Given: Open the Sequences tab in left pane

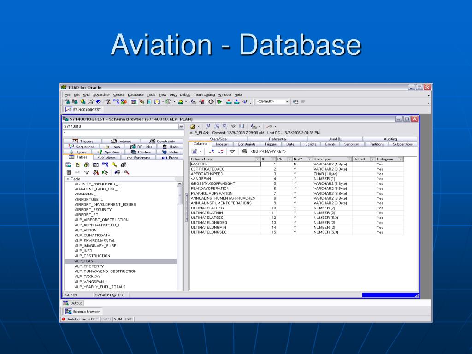Looking at the screenshot, I should click(82, 147).
